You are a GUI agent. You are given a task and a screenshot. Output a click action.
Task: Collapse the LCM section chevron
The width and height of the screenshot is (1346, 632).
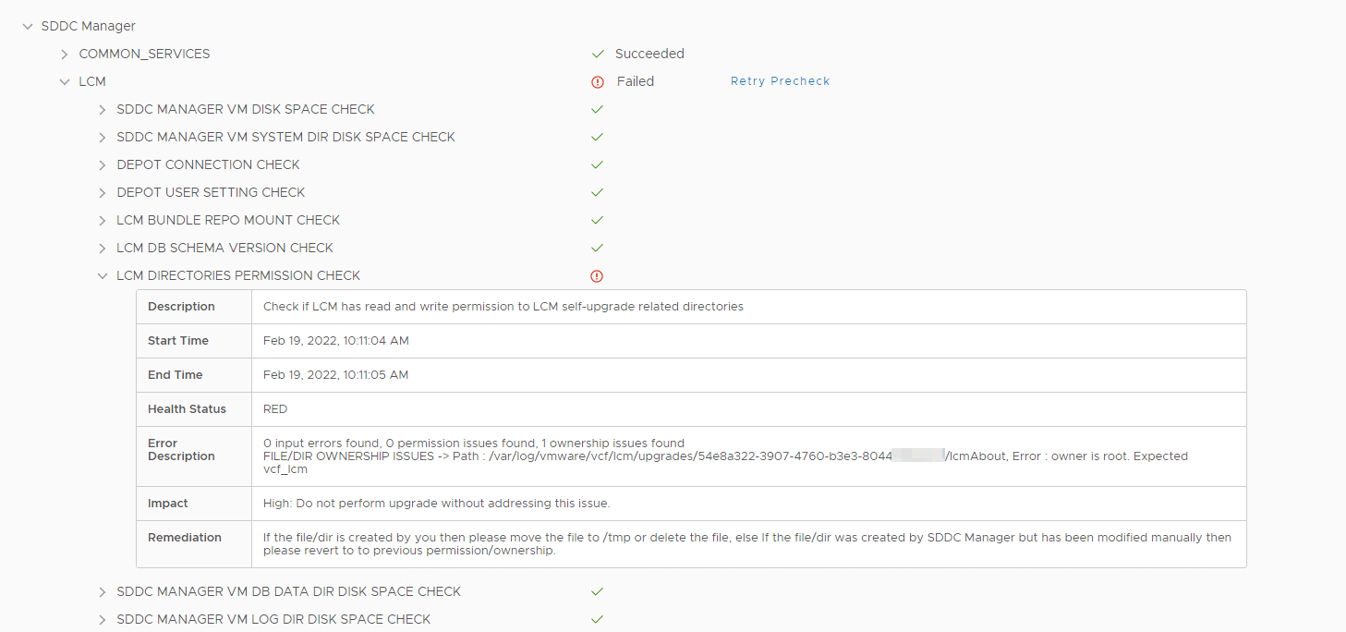click(65, 81)
